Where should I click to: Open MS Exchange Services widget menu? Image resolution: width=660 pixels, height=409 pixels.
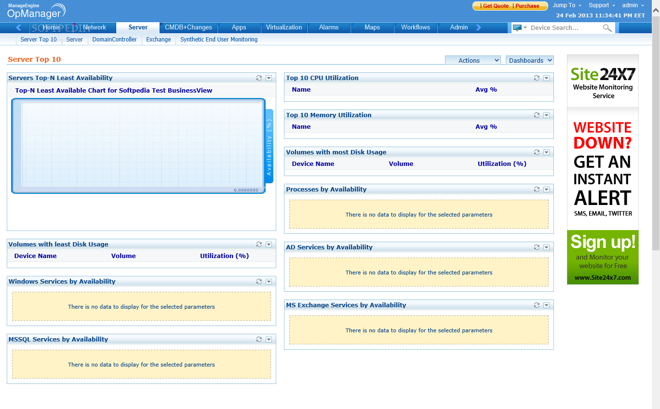(x=547, y=305)
